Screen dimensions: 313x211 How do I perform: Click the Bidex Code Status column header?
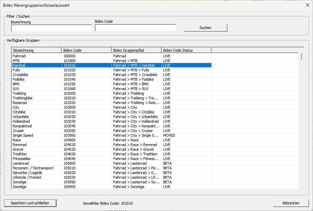(x=186, y=50)
